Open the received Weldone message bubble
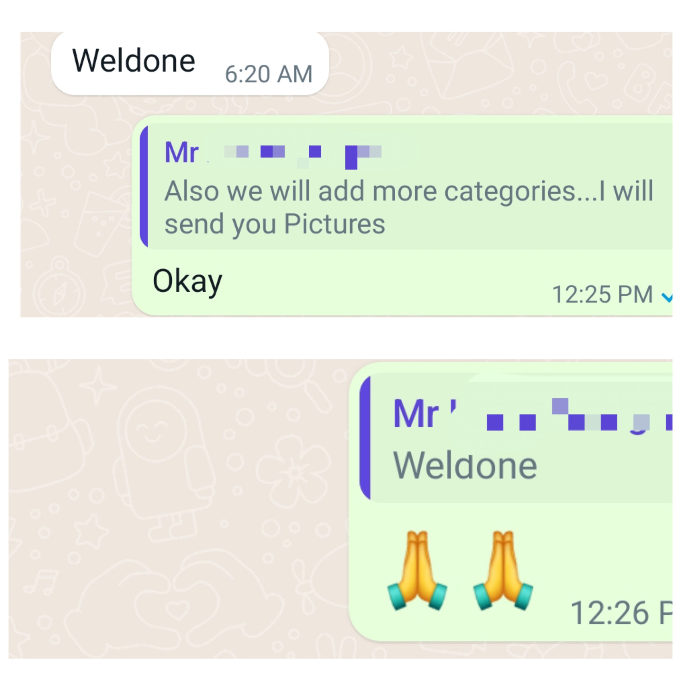Screen dimensions: 681x681 [190, 64]
